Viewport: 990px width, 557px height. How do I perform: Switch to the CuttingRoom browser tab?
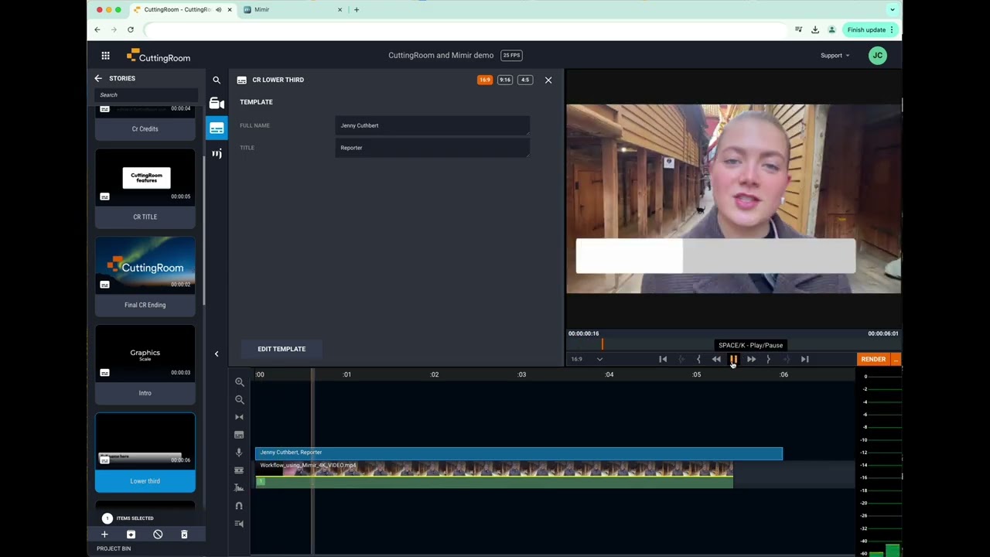pyautogui.click(x=183, y=10)
